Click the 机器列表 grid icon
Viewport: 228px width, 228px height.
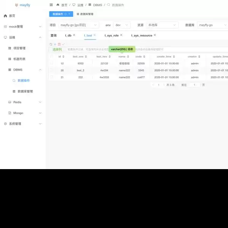[x=10, y=59]
